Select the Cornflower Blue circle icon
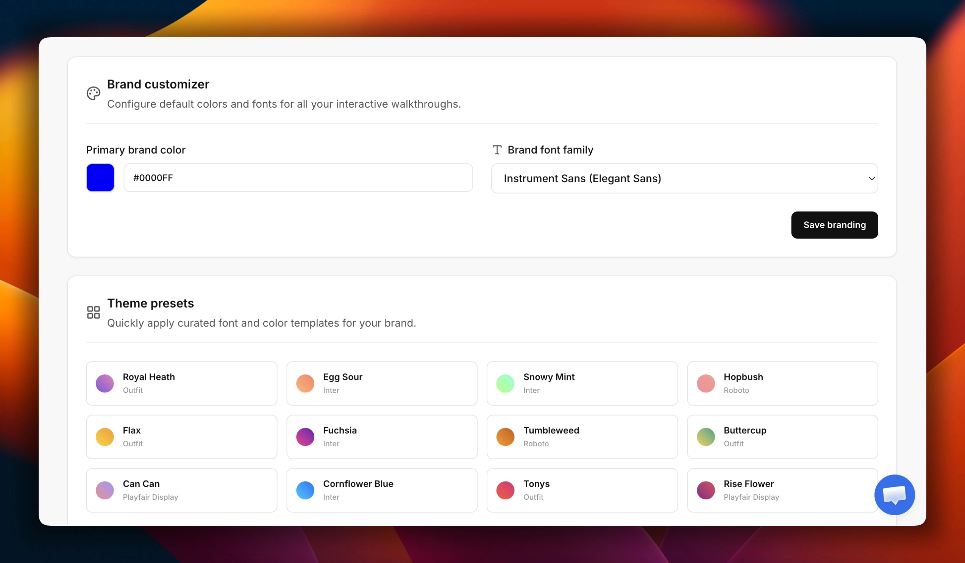 [305, 490]
